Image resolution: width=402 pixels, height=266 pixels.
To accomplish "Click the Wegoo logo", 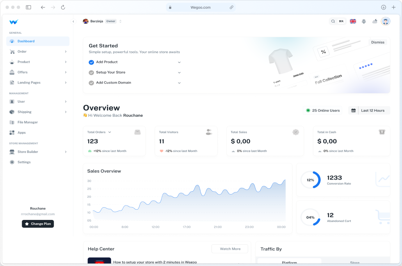I will tap(14, 22).
